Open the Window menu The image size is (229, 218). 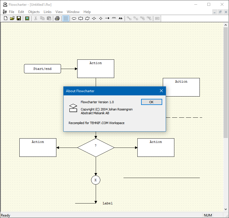73,12
